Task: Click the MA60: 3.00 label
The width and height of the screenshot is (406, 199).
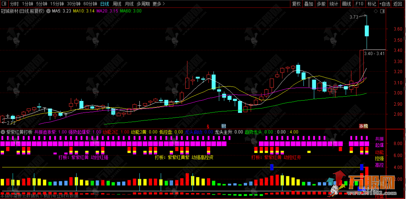Action: click(131, 11)
